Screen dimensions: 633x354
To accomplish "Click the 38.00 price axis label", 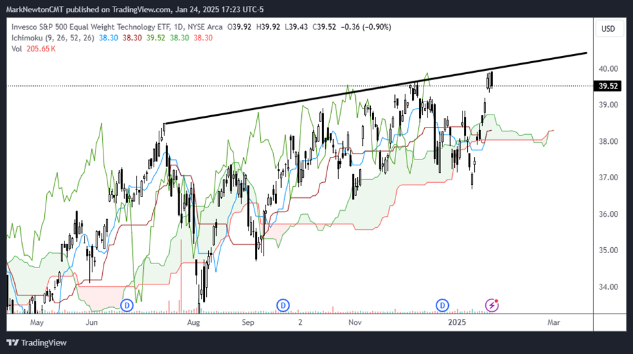I will click(608, 141).
